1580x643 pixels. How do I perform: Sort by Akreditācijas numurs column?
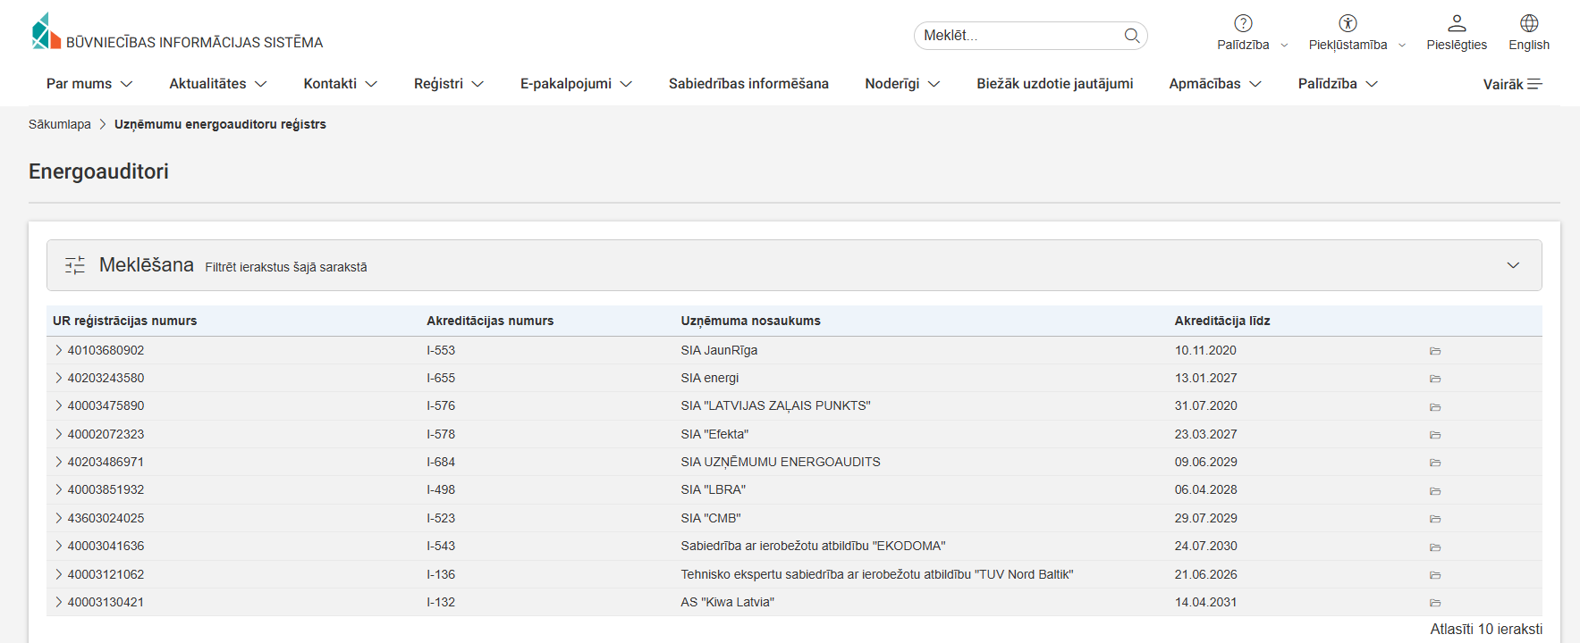(x=490, y=321)
